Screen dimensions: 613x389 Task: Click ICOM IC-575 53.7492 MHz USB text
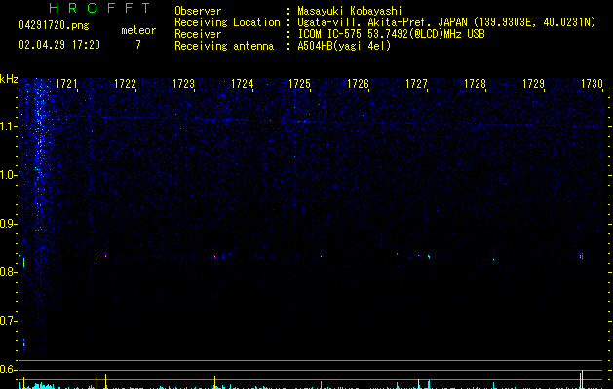(391, 34)
